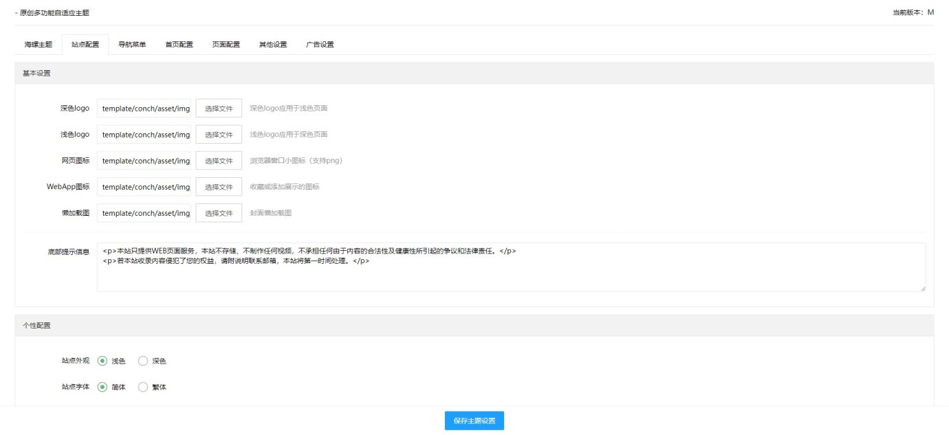Focus the 深色logo path input field
The image size is (949, 435).
[x=144, y=109]
